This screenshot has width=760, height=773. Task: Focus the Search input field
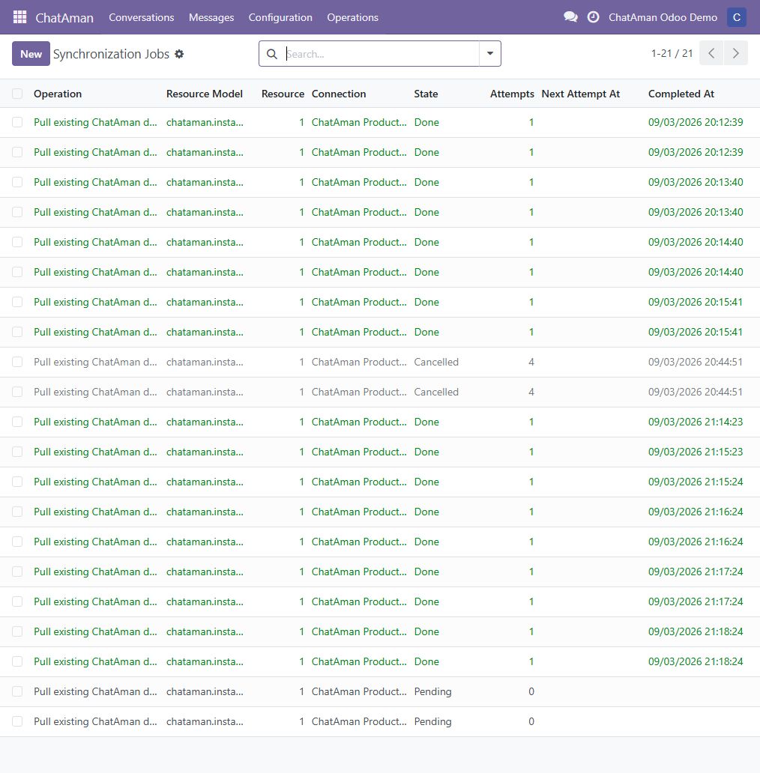coord(381,54)
